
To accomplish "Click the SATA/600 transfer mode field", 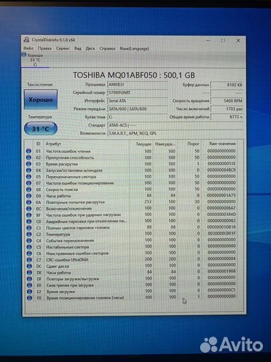I will (137, 109).
